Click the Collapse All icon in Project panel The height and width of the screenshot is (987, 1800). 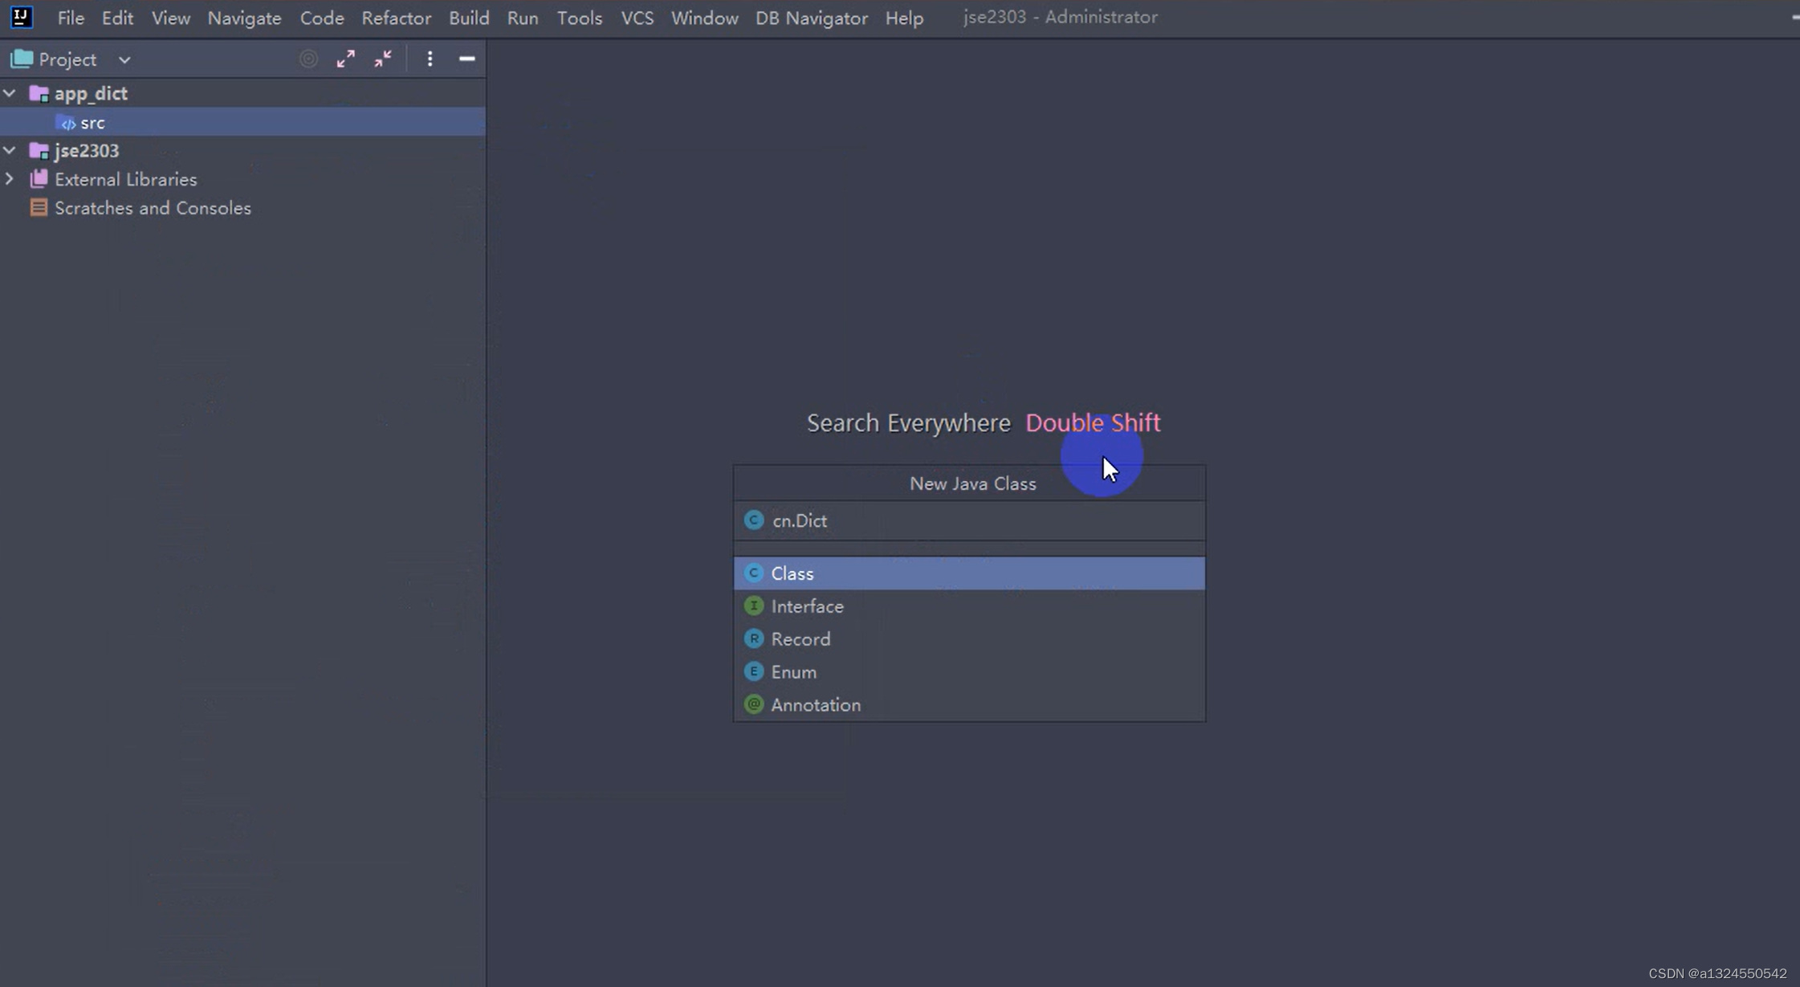click(x=383, y=59)
